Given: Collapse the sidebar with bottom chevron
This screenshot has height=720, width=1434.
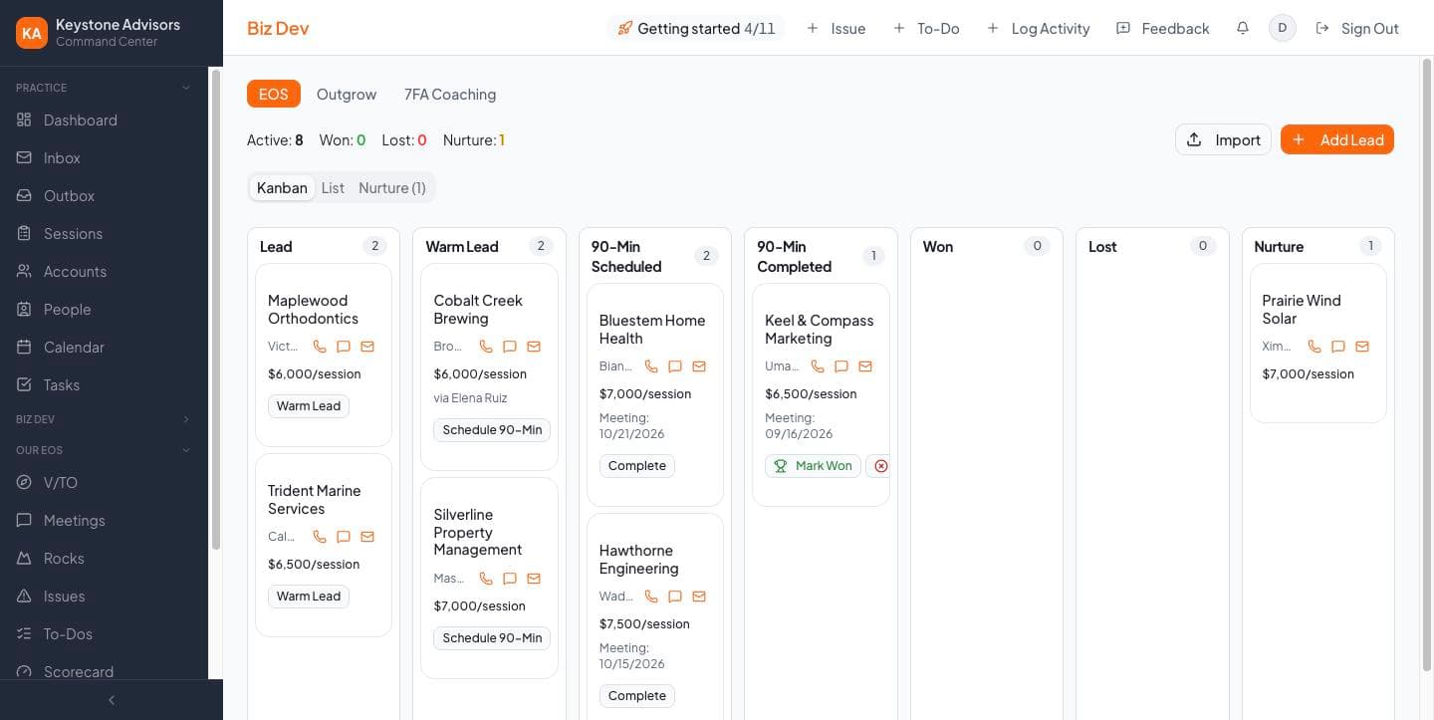Looking at the screenshot, I should (x=112, y=700).
